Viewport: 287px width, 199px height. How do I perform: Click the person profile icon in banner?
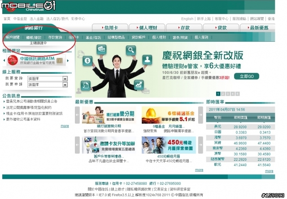[147, 60]
